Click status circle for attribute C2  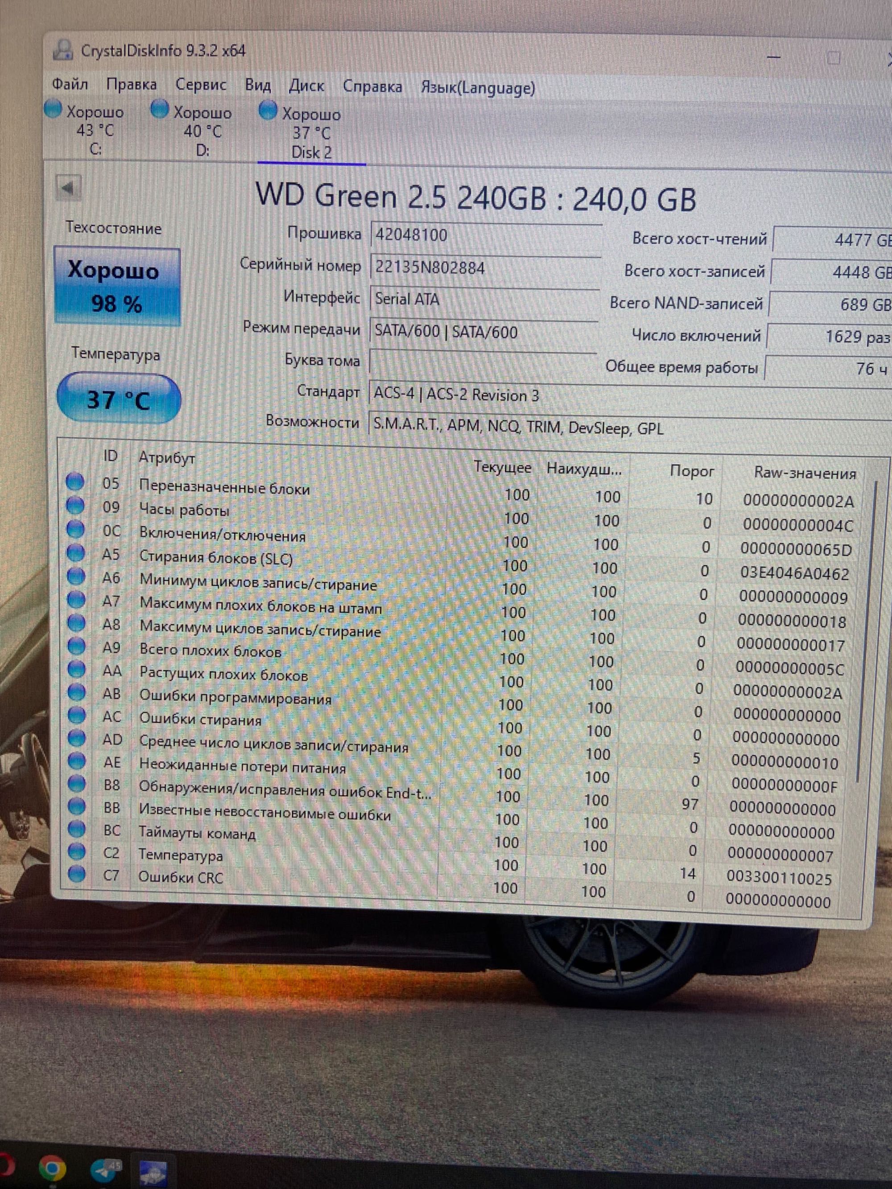click(76, 852)
